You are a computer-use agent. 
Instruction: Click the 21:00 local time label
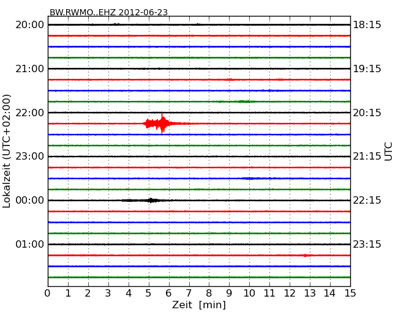tap(30, 68)
